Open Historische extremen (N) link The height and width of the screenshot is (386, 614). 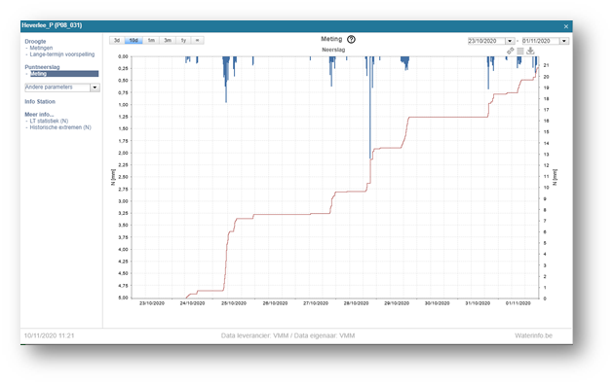(60, 127)
